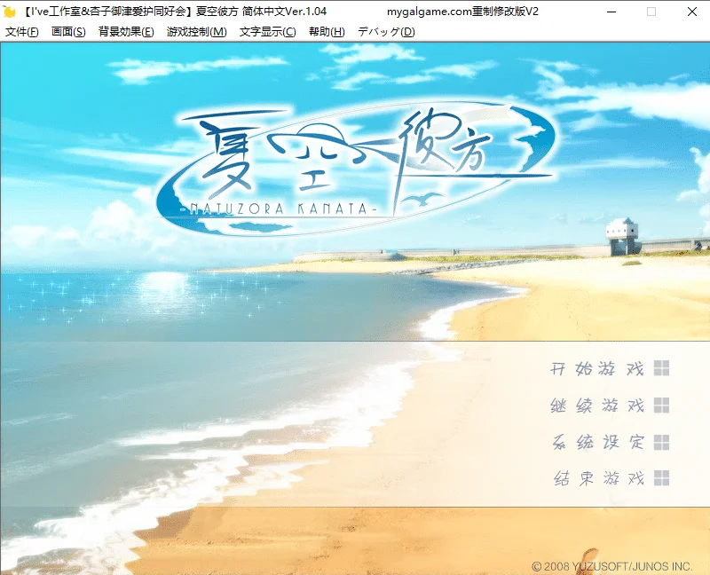Open the 文字显示(C) menu
710x575 pixels.
[268, 32]
